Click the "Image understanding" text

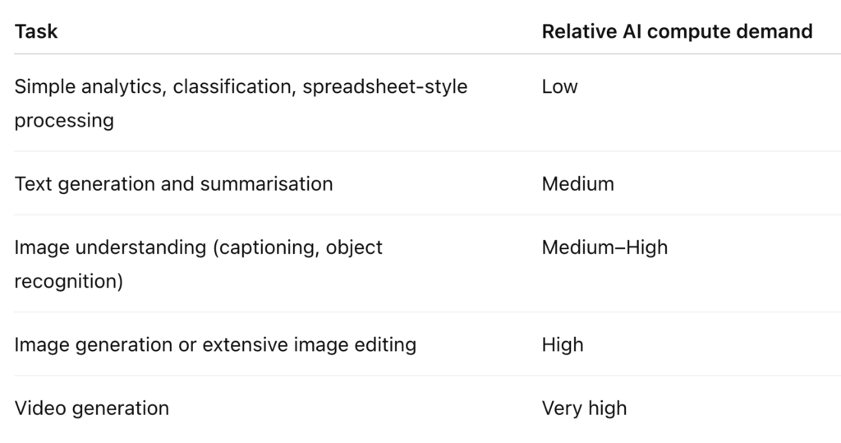click(110, 247)
